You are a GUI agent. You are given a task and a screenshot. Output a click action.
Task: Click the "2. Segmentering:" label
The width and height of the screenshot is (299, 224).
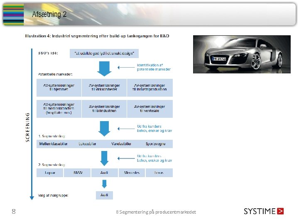click(x=51, y=165)
